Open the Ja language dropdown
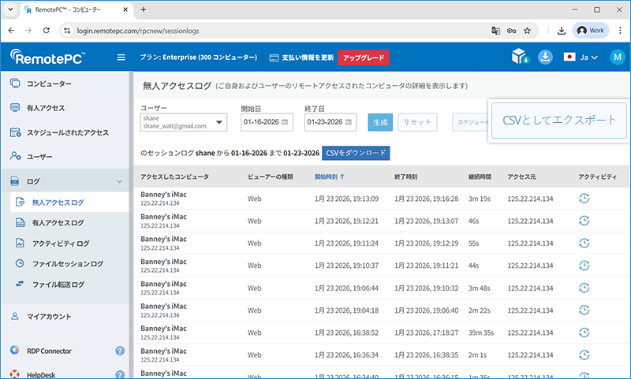 581,58
